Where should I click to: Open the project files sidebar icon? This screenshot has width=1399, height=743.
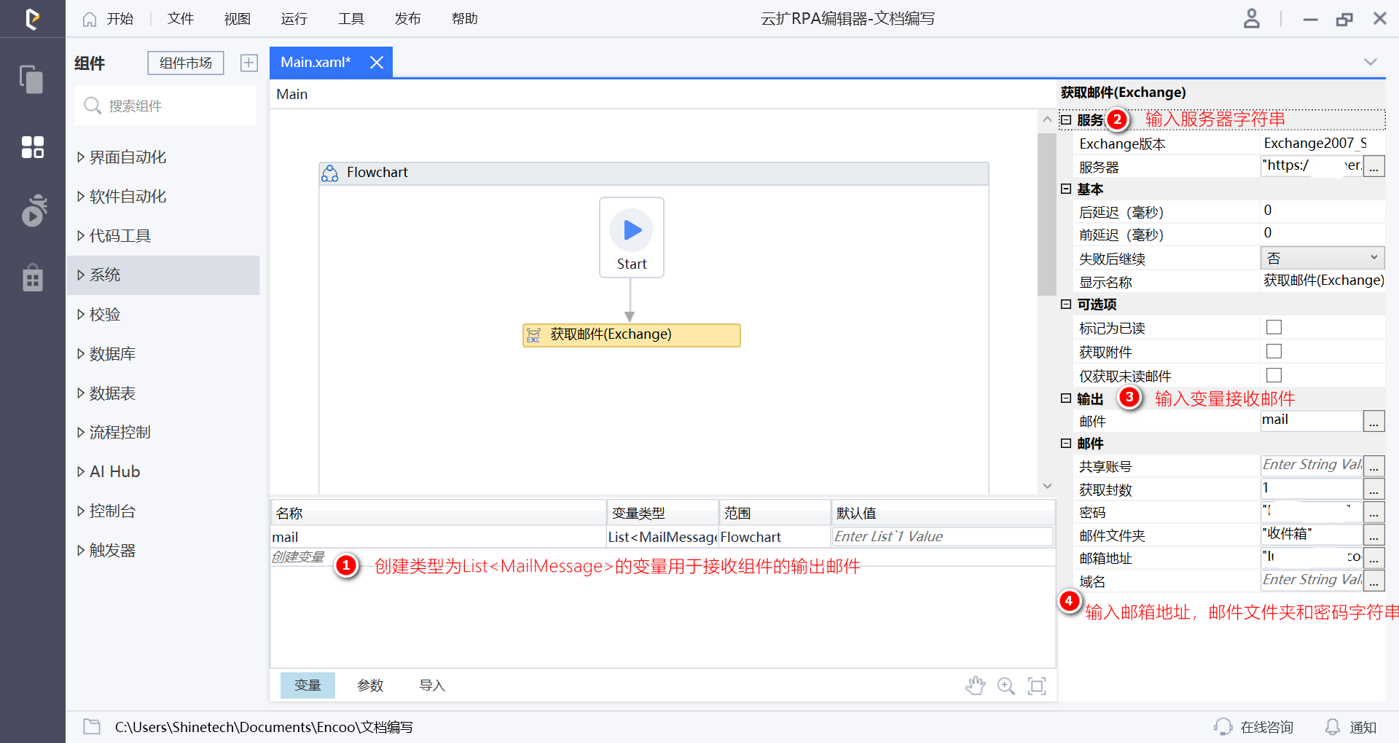click(32, 79)
